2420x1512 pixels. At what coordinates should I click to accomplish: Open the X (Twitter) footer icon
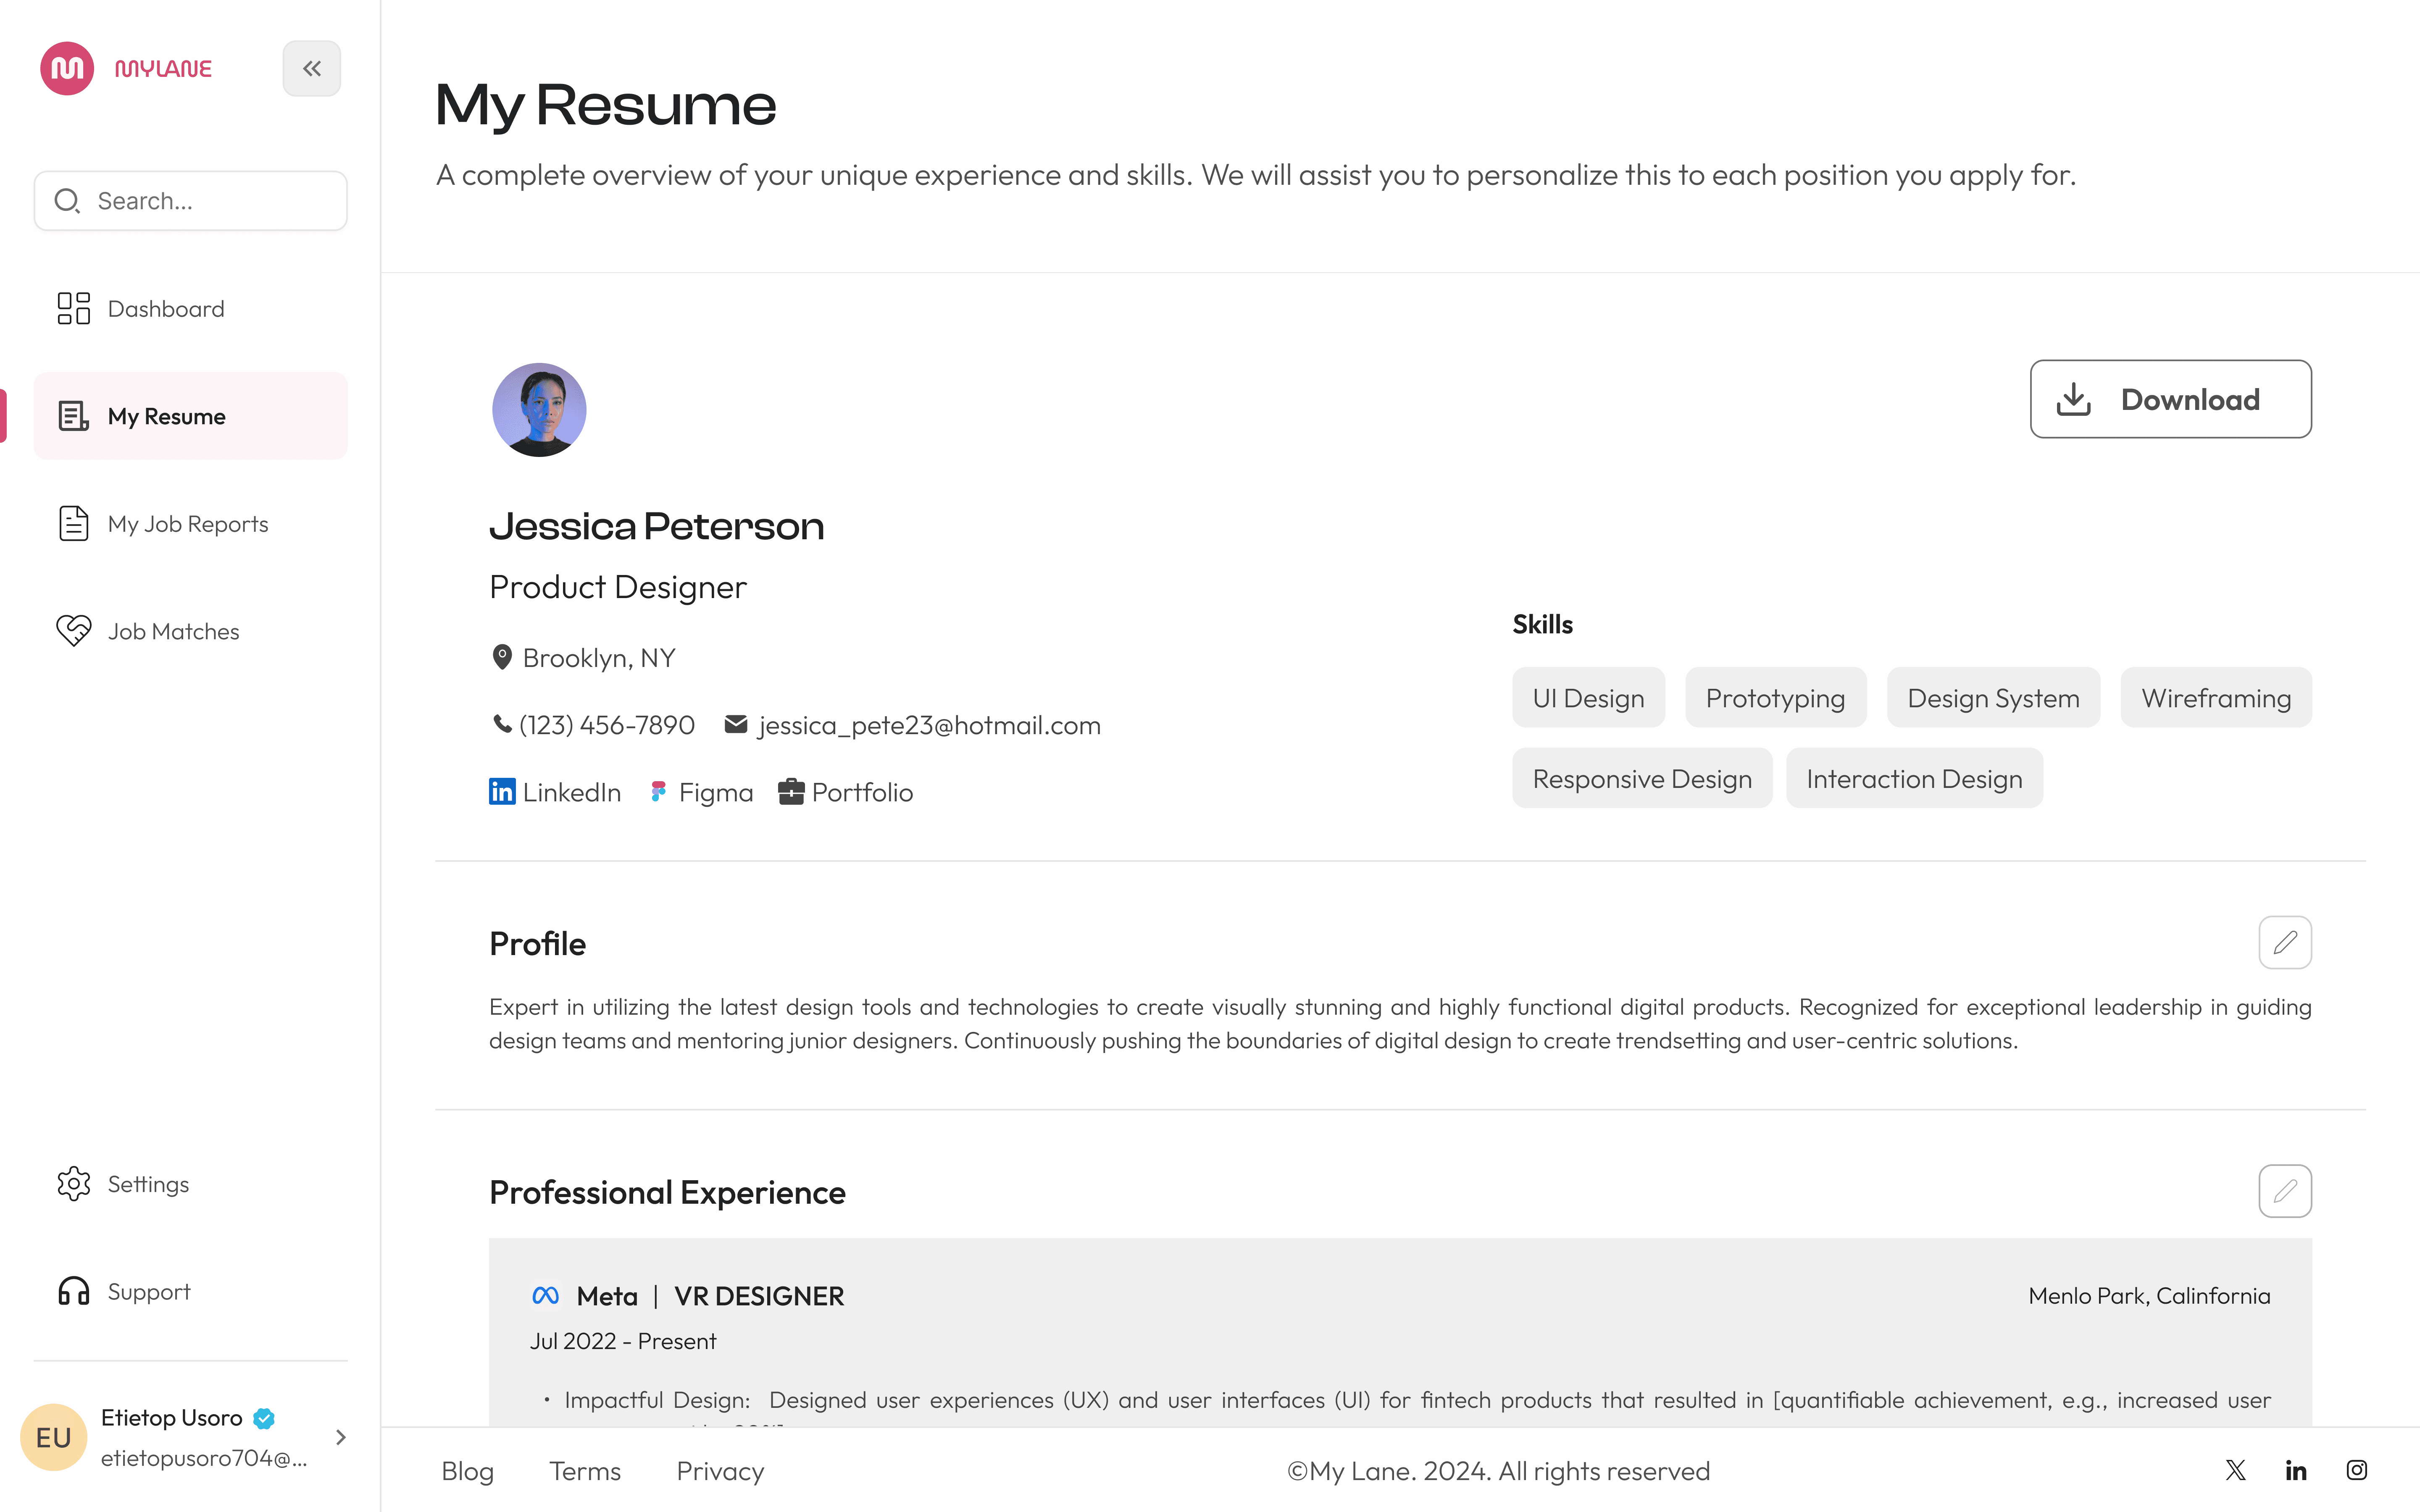click(2236, 1470)
